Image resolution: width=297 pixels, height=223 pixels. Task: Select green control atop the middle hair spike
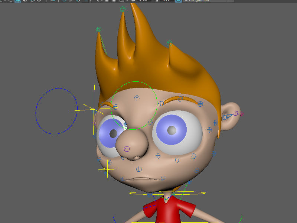(x=123, y=9)
